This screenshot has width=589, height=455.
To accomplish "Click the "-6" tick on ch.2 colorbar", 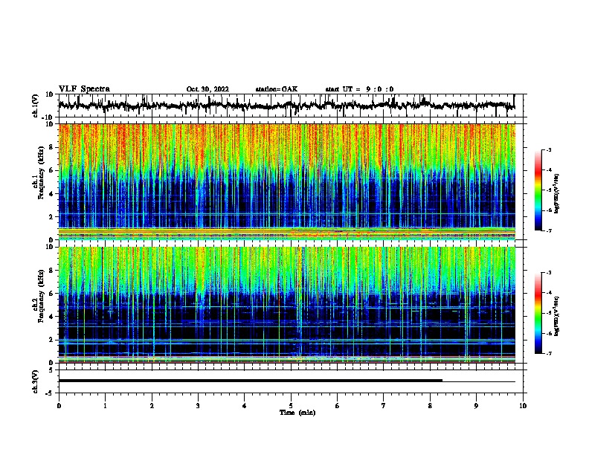I will coord(549,333).
